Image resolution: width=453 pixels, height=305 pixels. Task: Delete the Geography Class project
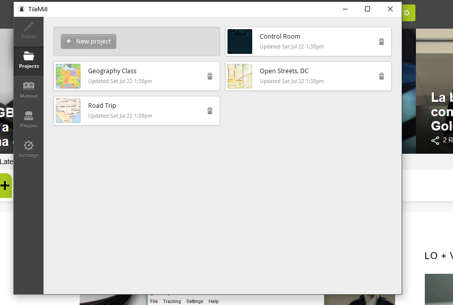(x=210, y=76)
